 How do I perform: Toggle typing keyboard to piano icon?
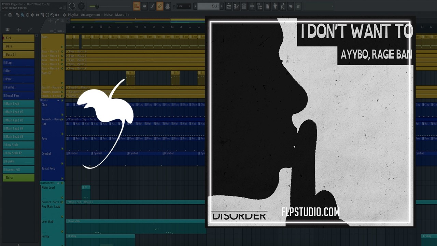click(137, 6)
